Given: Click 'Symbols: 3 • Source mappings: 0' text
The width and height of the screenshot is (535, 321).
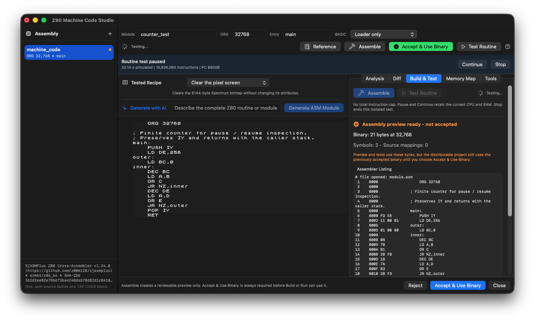Looking at the screenshot, I should click(390, 145).
